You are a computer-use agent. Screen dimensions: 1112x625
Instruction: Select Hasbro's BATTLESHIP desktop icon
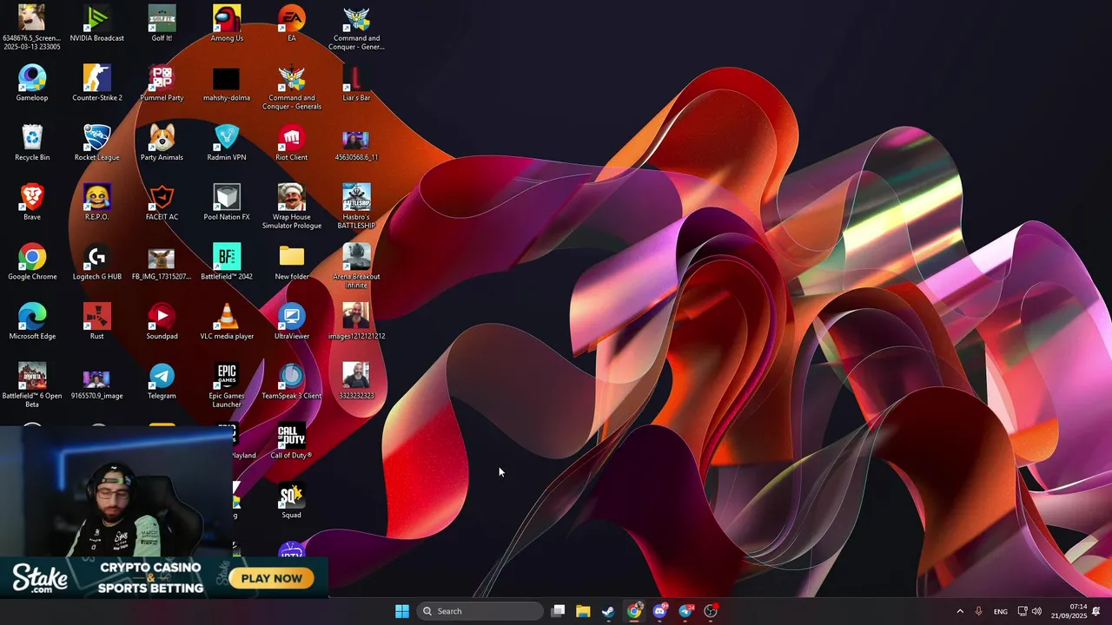(x=356, y=207)
